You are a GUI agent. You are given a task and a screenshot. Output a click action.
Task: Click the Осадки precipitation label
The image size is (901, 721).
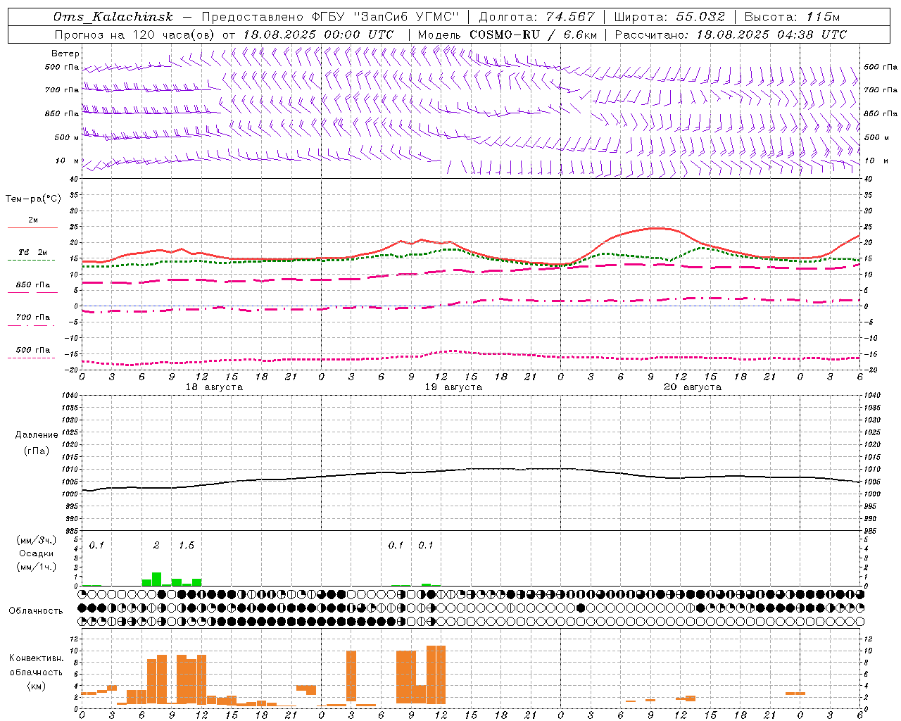click(x=36, y=553)
